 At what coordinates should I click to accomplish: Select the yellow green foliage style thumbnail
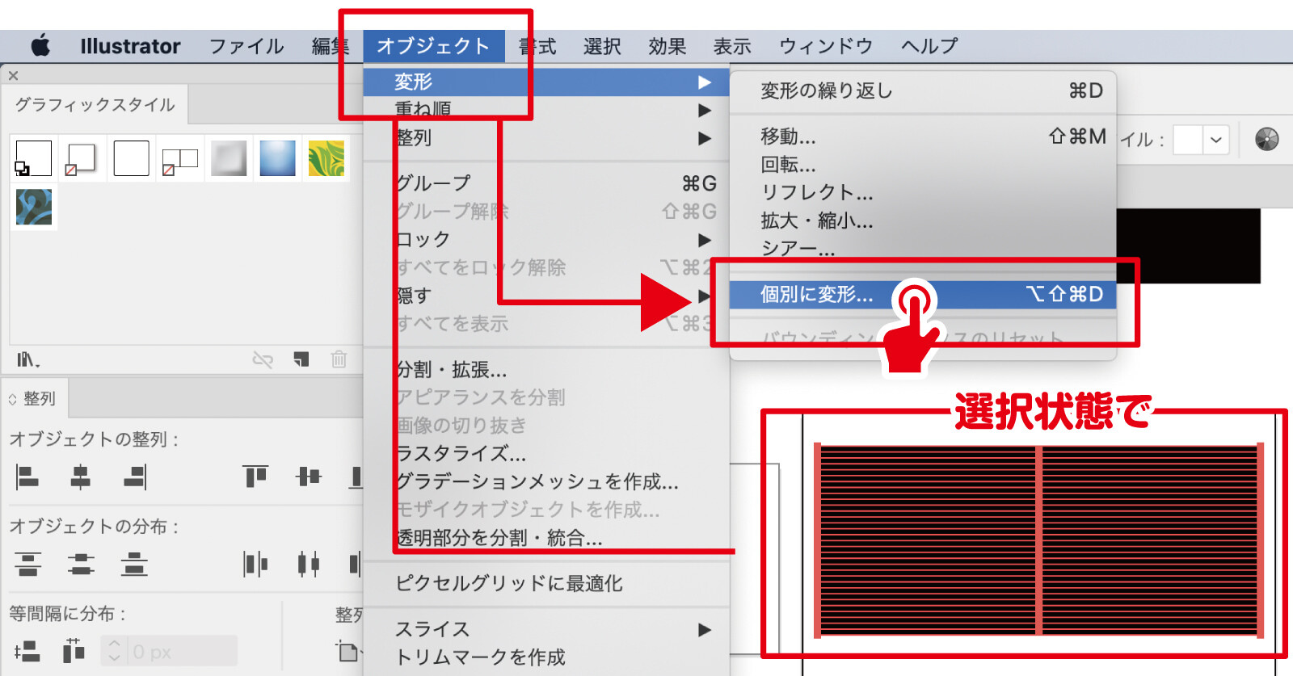coord(326,158)
